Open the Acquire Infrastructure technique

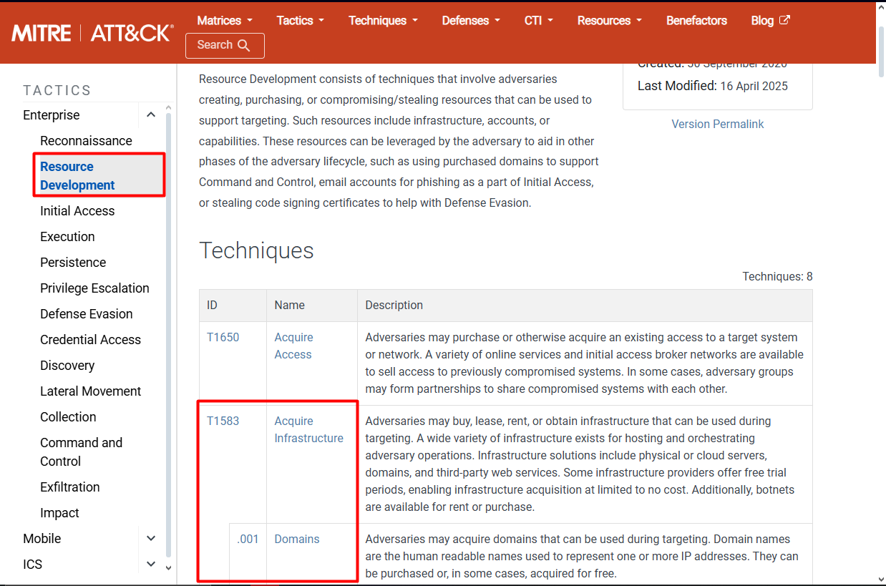(x=309, y=429)
